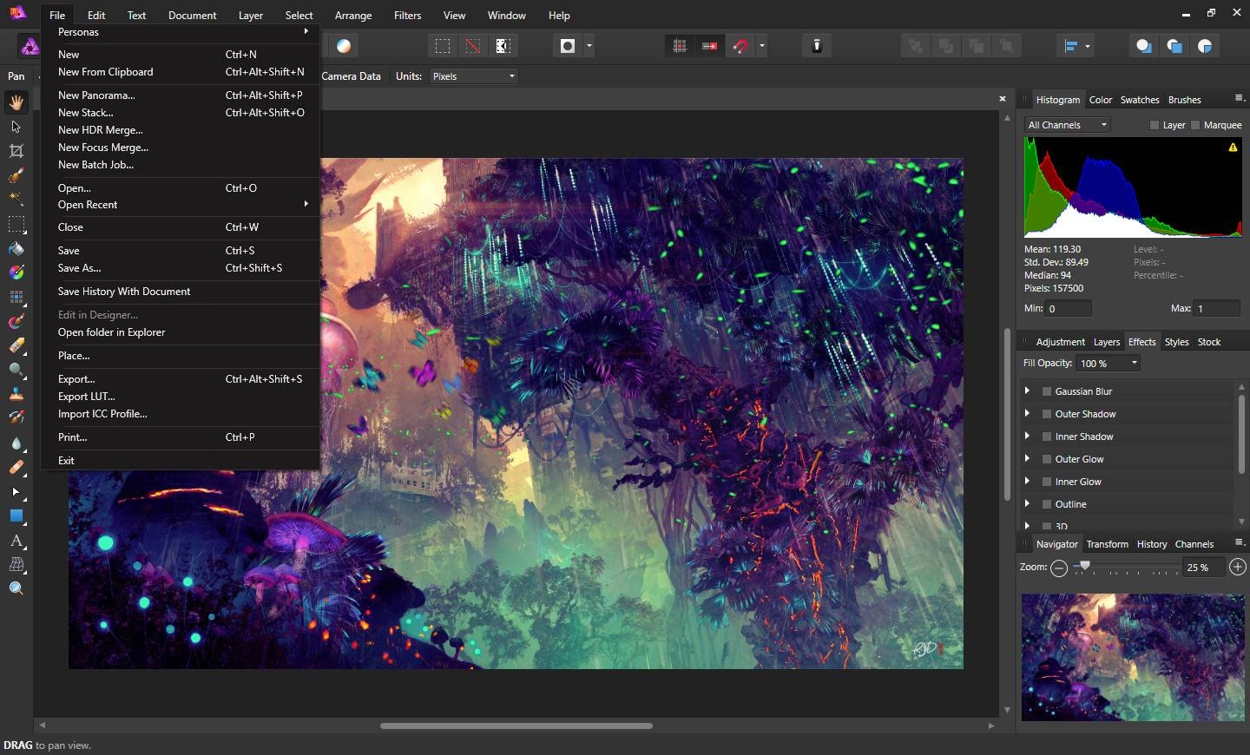Screen dimensions: 1250x755
Task: Open the Open Recent submenu
Action: click(x=181, y=205)
